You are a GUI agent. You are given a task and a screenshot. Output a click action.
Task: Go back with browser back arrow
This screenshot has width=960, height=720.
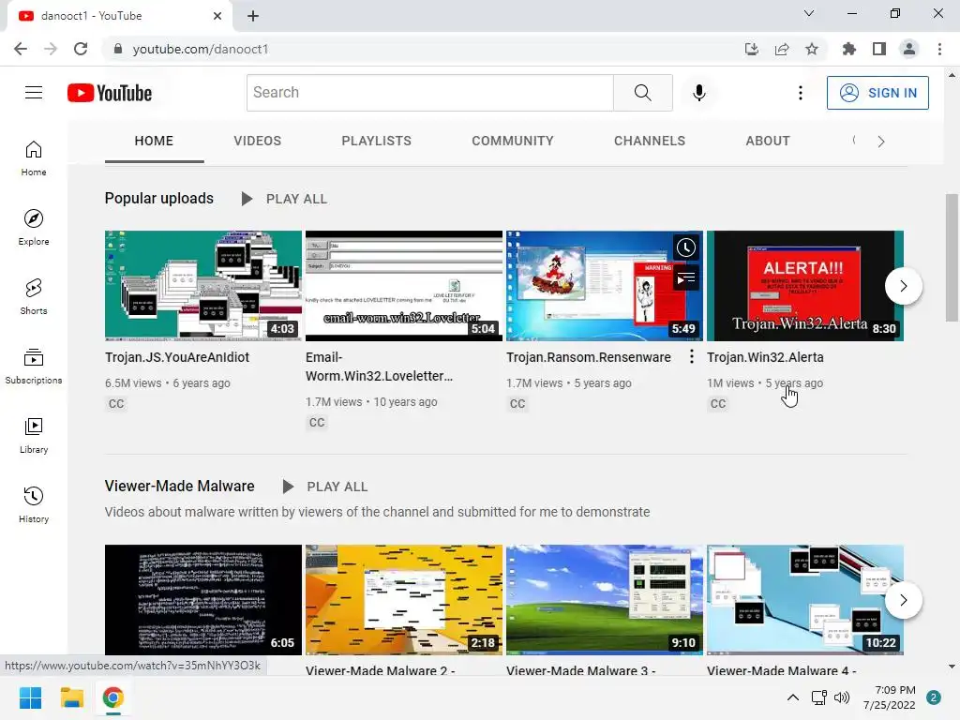tap(21, 49)
